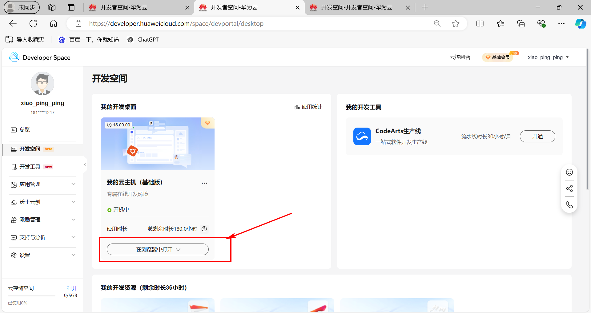Open the three-dot menu on cloud host card

[204, 183]
